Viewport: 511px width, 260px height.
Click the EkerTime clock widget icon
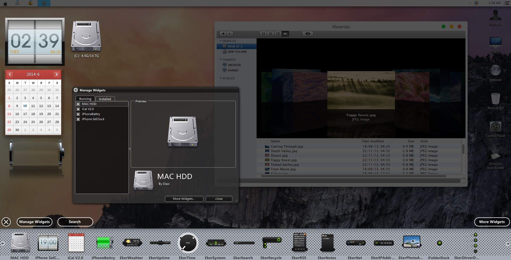click(x=188, y=243)
